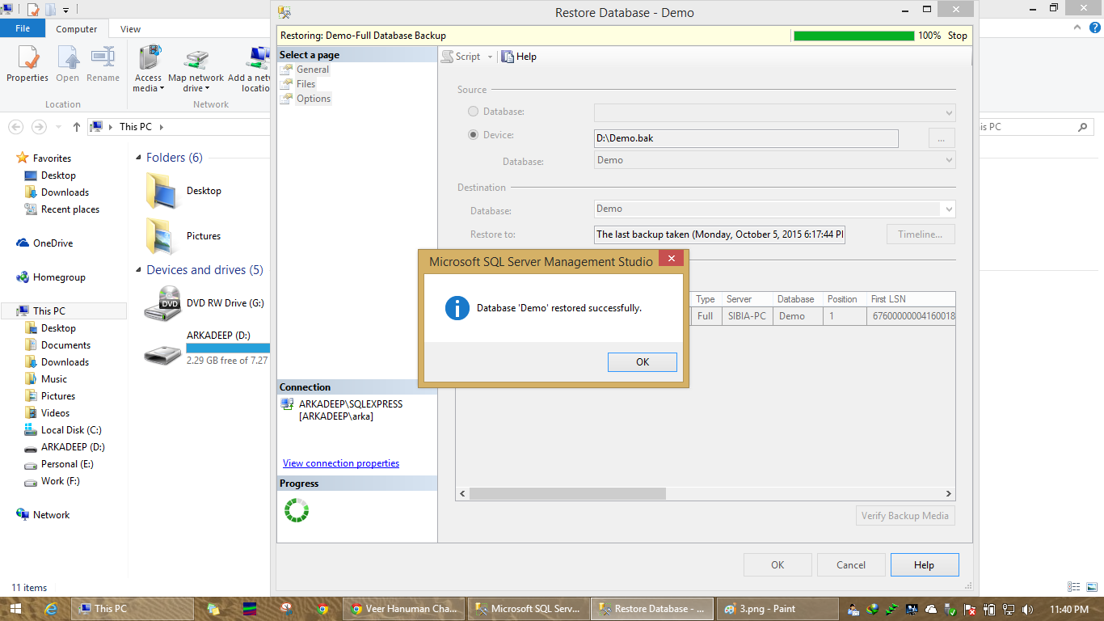
Task: Close the Microsoft SQL Server Management Studio message box
Action: pyautogui.click(x=671, y=260)
